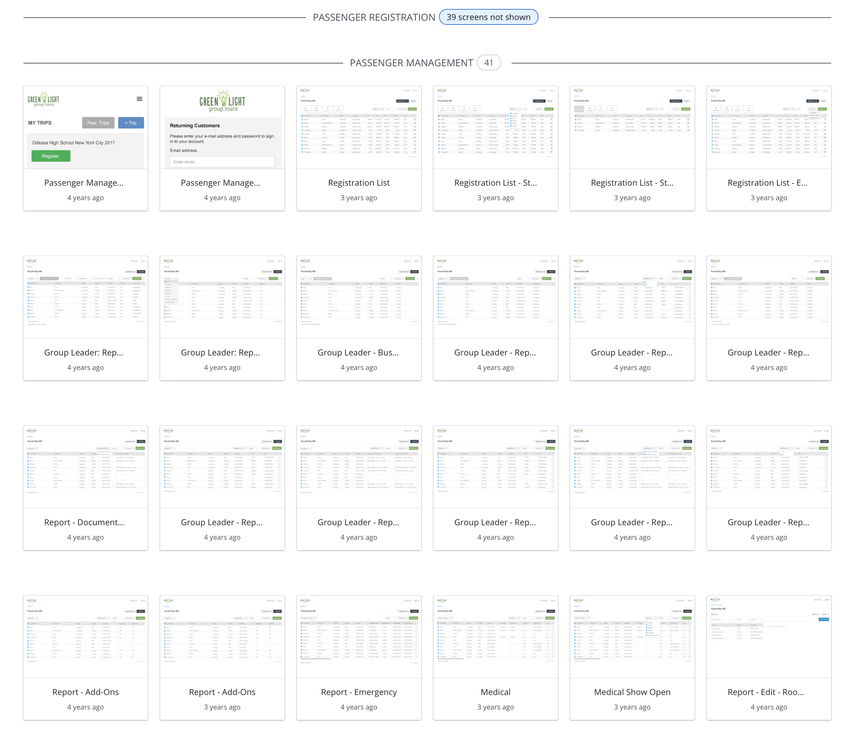Click the '39 screens not shown' badge
Screen dimensions: 854x744
[488, 17]
